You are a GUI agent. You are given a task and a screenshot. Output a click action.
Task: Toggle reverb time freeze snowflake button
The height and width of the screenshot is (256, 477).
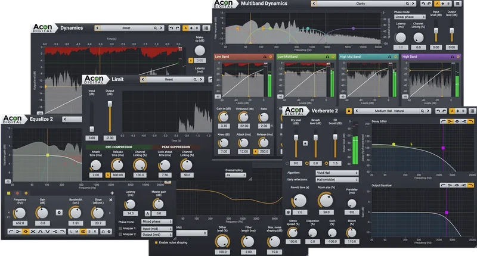288,212
